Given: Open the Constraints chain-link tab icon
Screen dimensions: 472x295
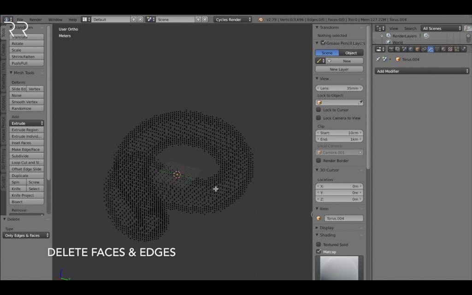Looking at the screenshot, I should 424,49.
